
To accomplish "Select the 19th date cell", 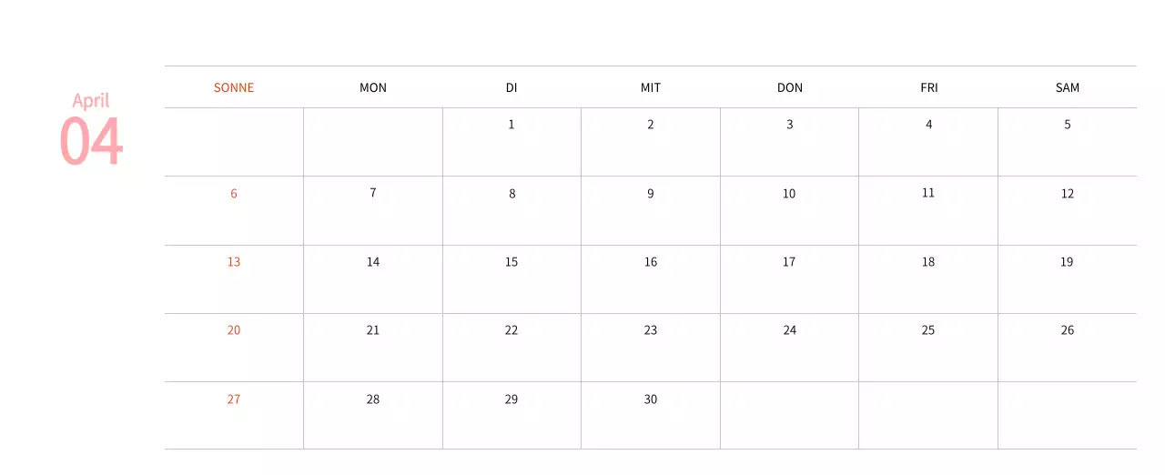I will click(x=1067, y=262).
